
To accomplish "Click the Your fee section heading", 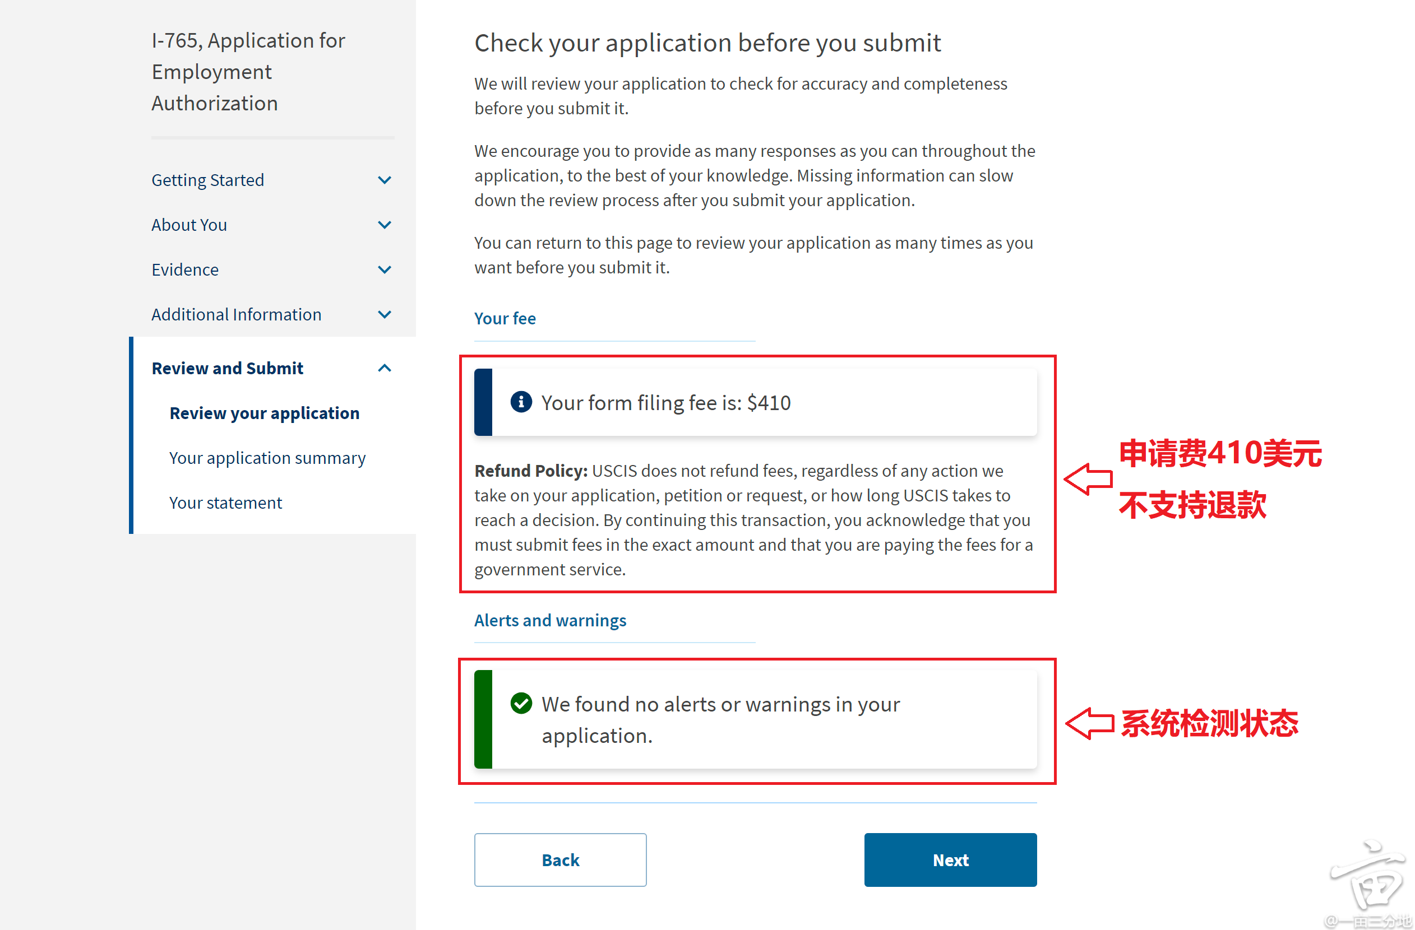I will tap(505, 319).
